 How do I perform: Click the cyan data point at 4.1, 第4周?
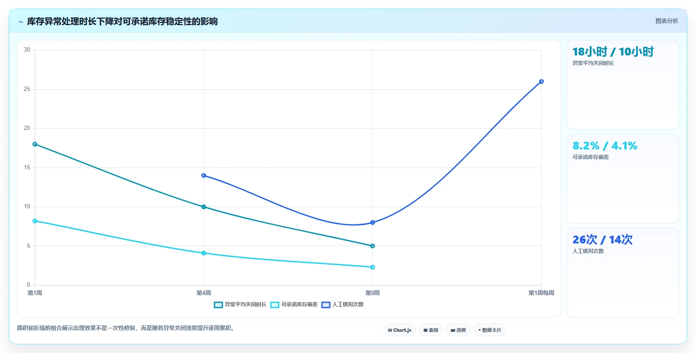pos(204,253)
